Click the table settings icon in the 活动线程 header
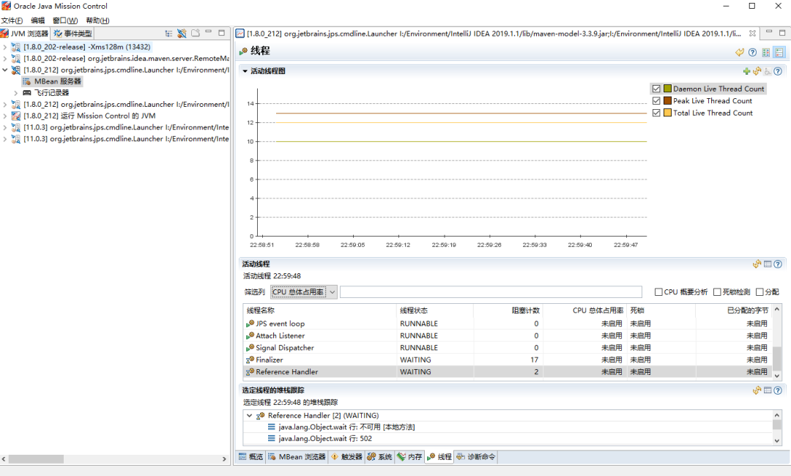This screenshot has width=791, height=476. (x=768, y=264)
